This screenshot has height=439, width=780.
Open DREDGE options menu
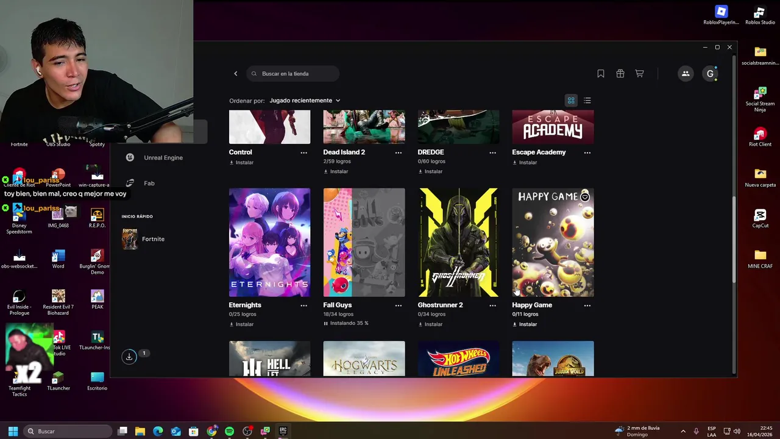point(493,152)
